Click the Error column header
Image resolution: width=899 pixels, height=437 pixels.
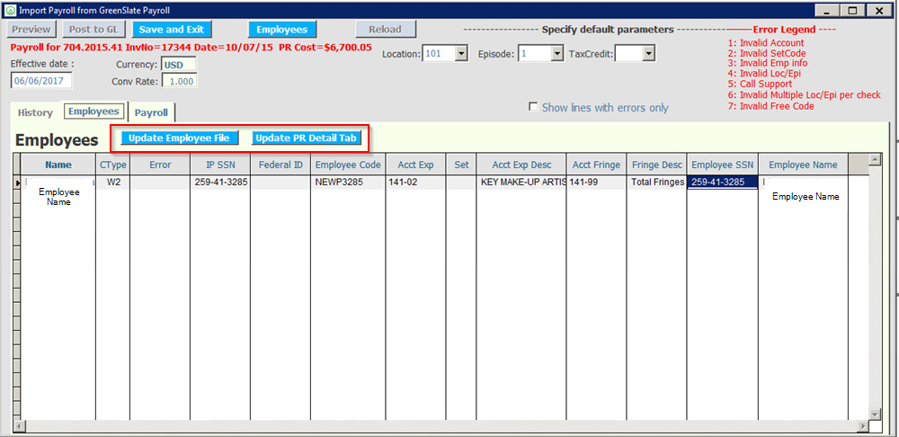[x=160, y=165]
